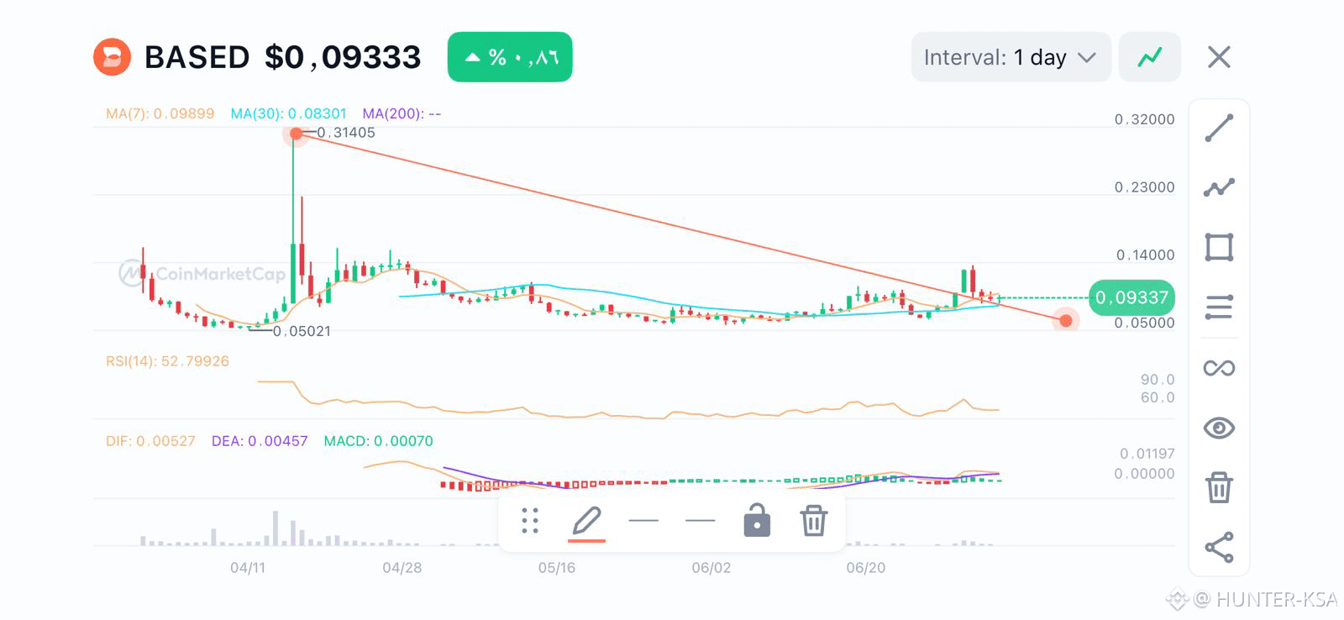Delete selected line via floating toolbar trash
This screenshot has height=620, width=1344.
coord(813,521)
